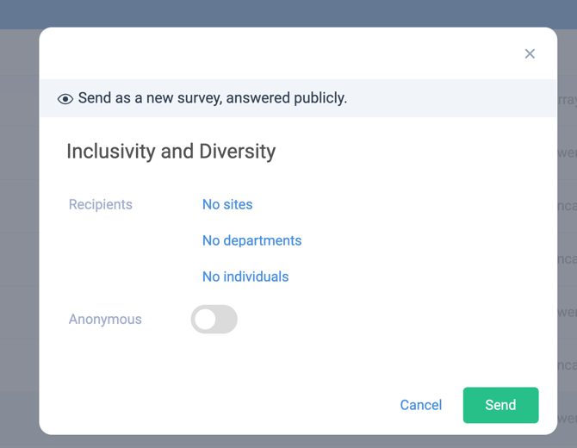Click the "Anonymous" label text
This screenshot has width=577, height=448.
pos(105,319)
